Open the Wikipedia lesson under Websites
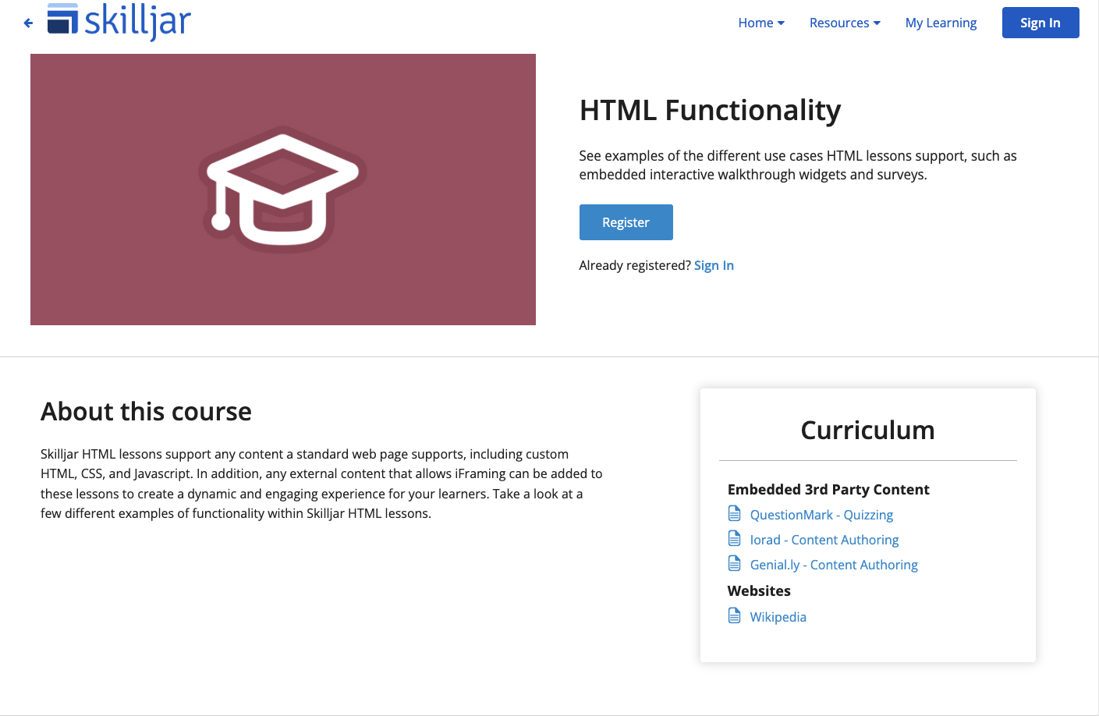The width and height of the screenshot is (1099, 716). (x=778, y=616)
